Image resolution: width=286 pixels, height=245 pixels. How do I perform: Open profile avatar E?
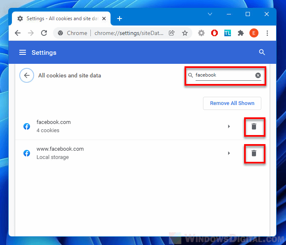point(254,33)
